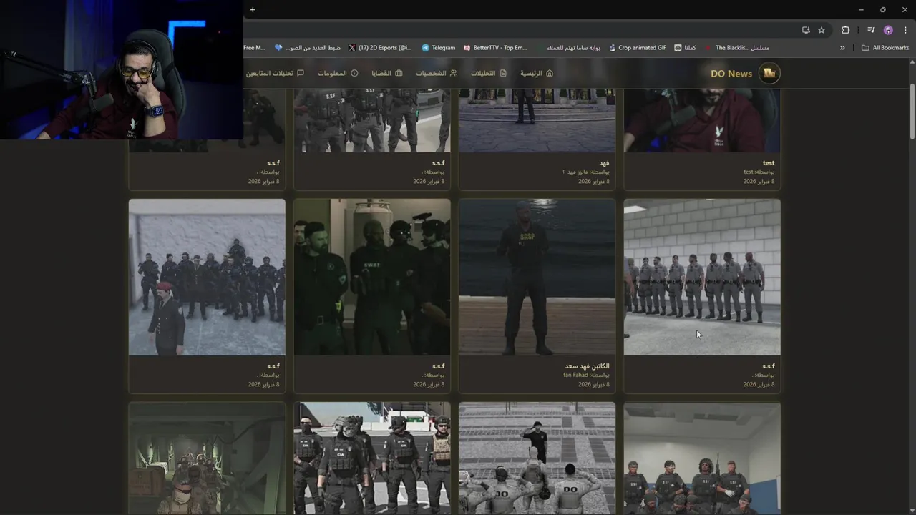
Task: Open The Blacklis... مسلسل bookmark
Action: point(737,48)
